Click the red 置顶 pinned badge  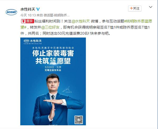coord(27,21)
